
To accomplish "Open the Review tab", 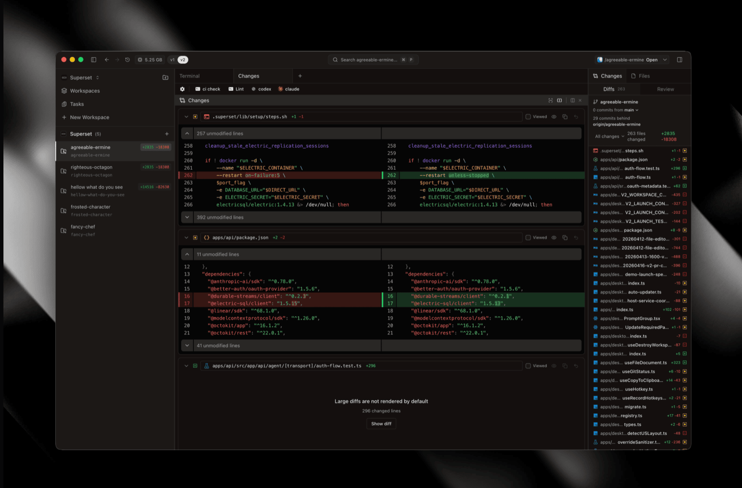I will point(665,89).
